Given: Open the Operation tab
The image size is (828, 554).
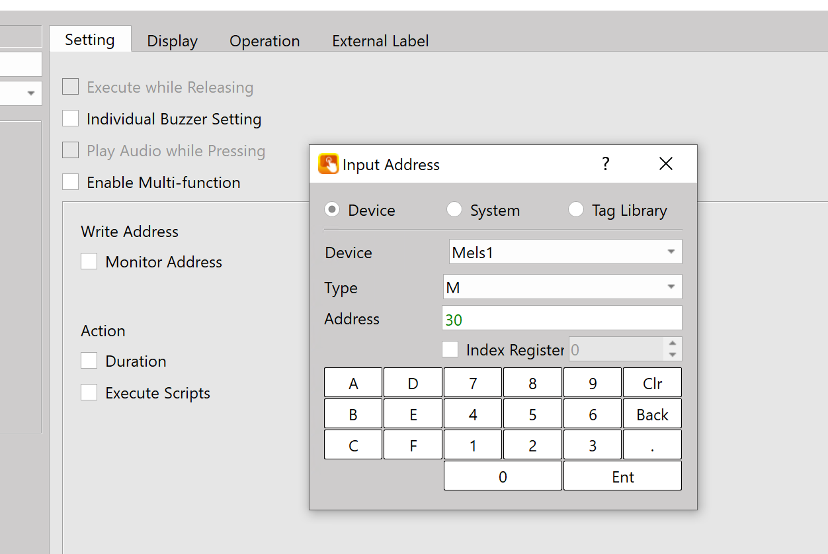Looking at the screenshot, I should [x=265, y=41].
